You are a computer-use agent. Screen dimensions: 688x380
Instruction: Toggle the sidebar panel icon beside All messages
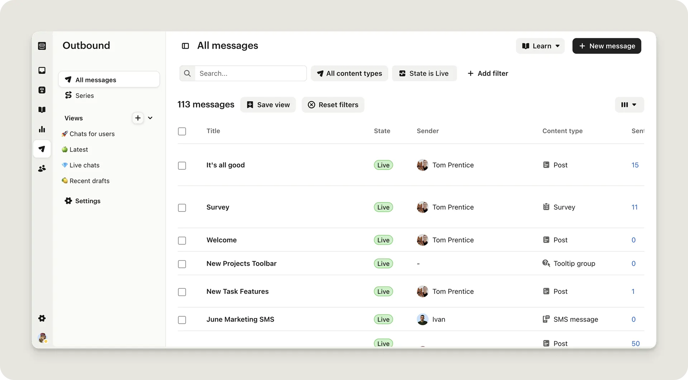pos(185,46)
